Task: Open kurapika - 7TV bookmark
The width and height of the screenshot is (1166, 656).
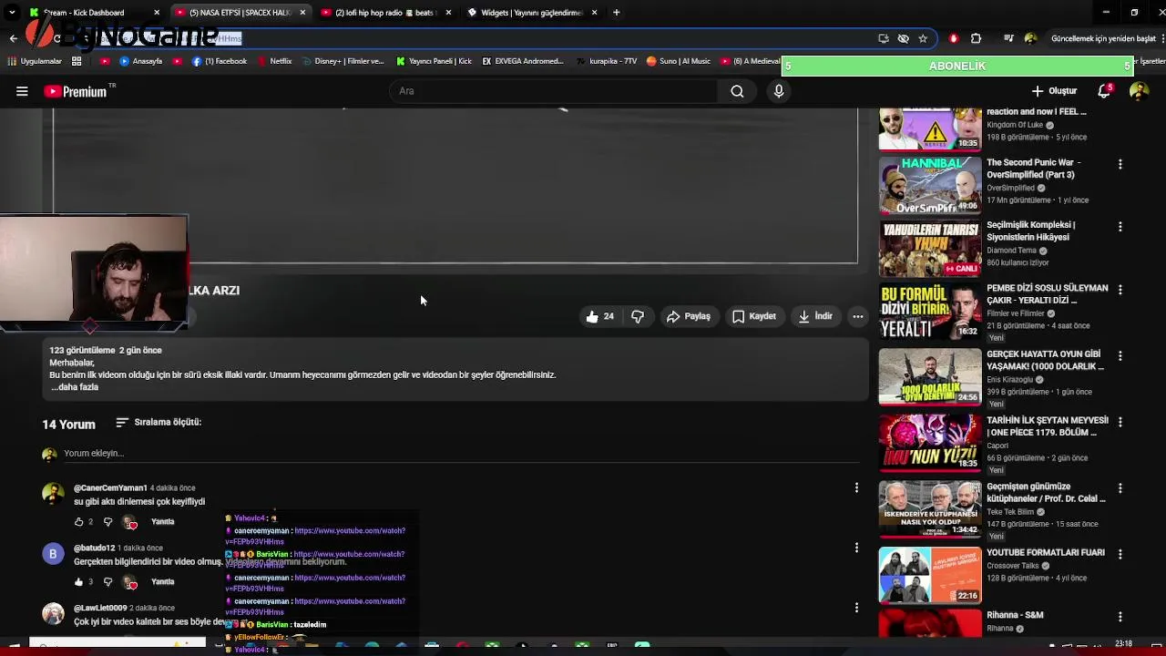Action: pyautogui.click(x=607, y=61)
